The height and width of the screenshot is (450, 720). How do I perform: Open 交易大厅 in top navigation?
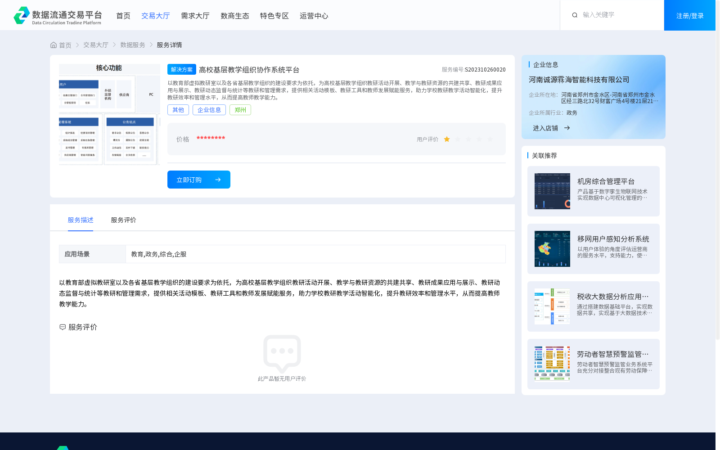(156, 16)
